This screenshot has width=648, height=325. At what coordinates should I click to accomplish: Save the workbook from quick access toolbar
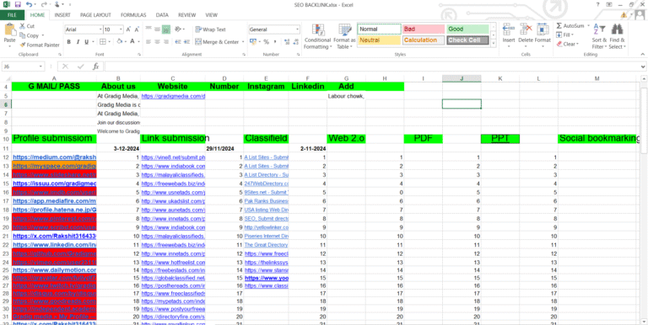(x=18, y=4)
